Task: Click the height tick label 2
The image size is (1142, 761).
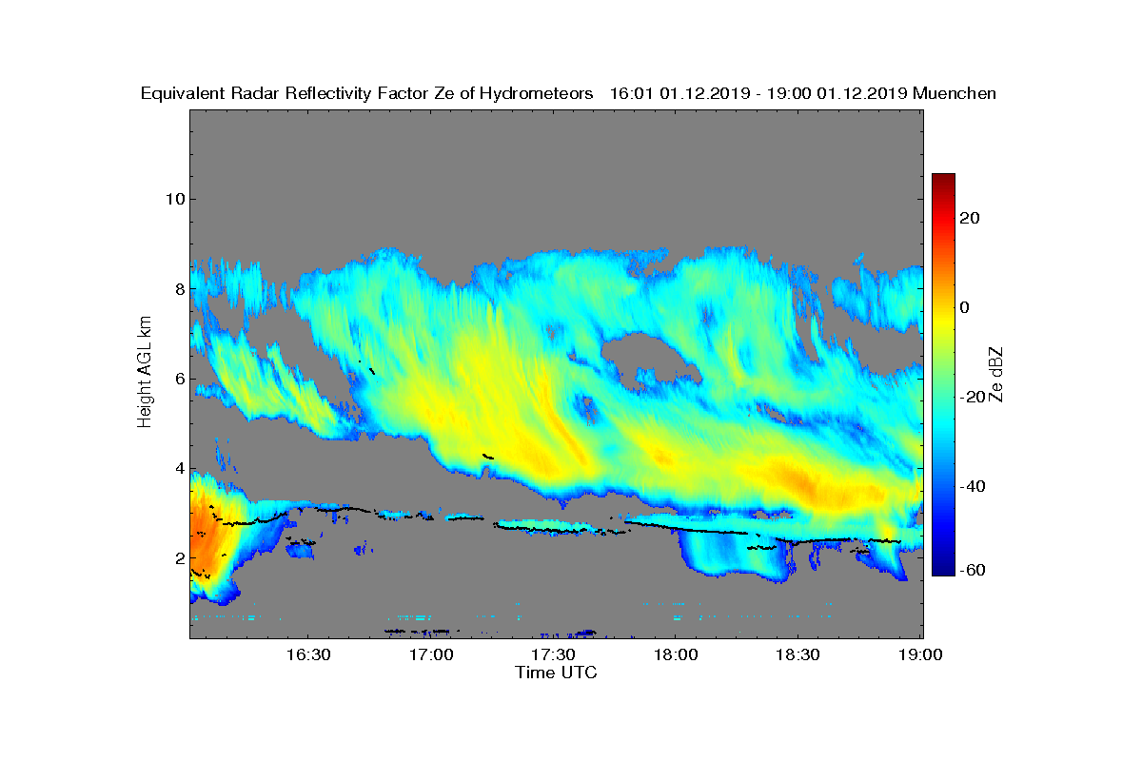Action: (179, 558)
